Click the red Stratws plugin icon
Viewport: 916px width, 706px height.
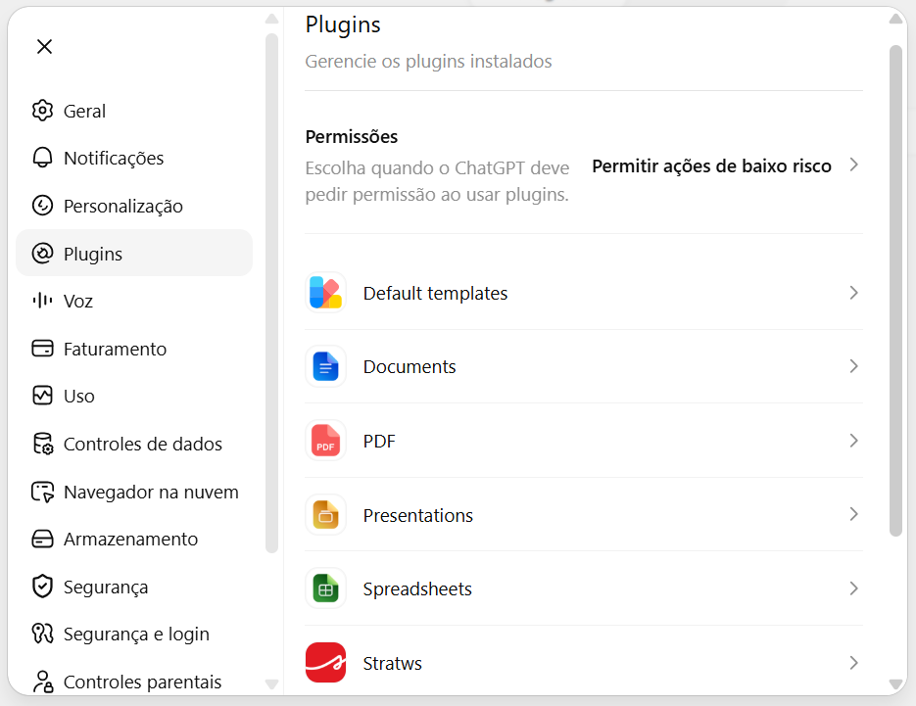[x=325, y=663]
